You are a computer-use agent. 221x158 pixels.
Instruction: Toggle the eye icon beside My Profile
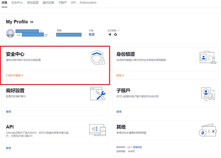click(x=32, y=22)
